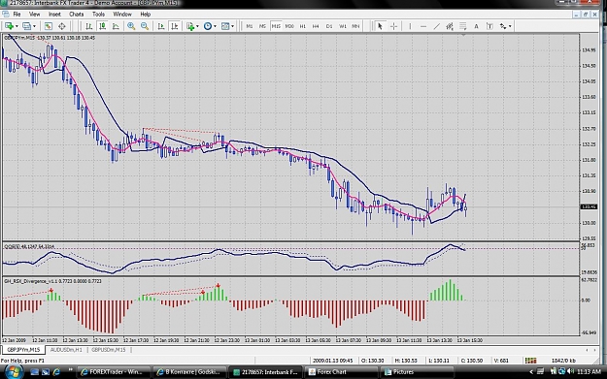Open the Insert menu
Screen dimensions: 607x379
(54, 14)
